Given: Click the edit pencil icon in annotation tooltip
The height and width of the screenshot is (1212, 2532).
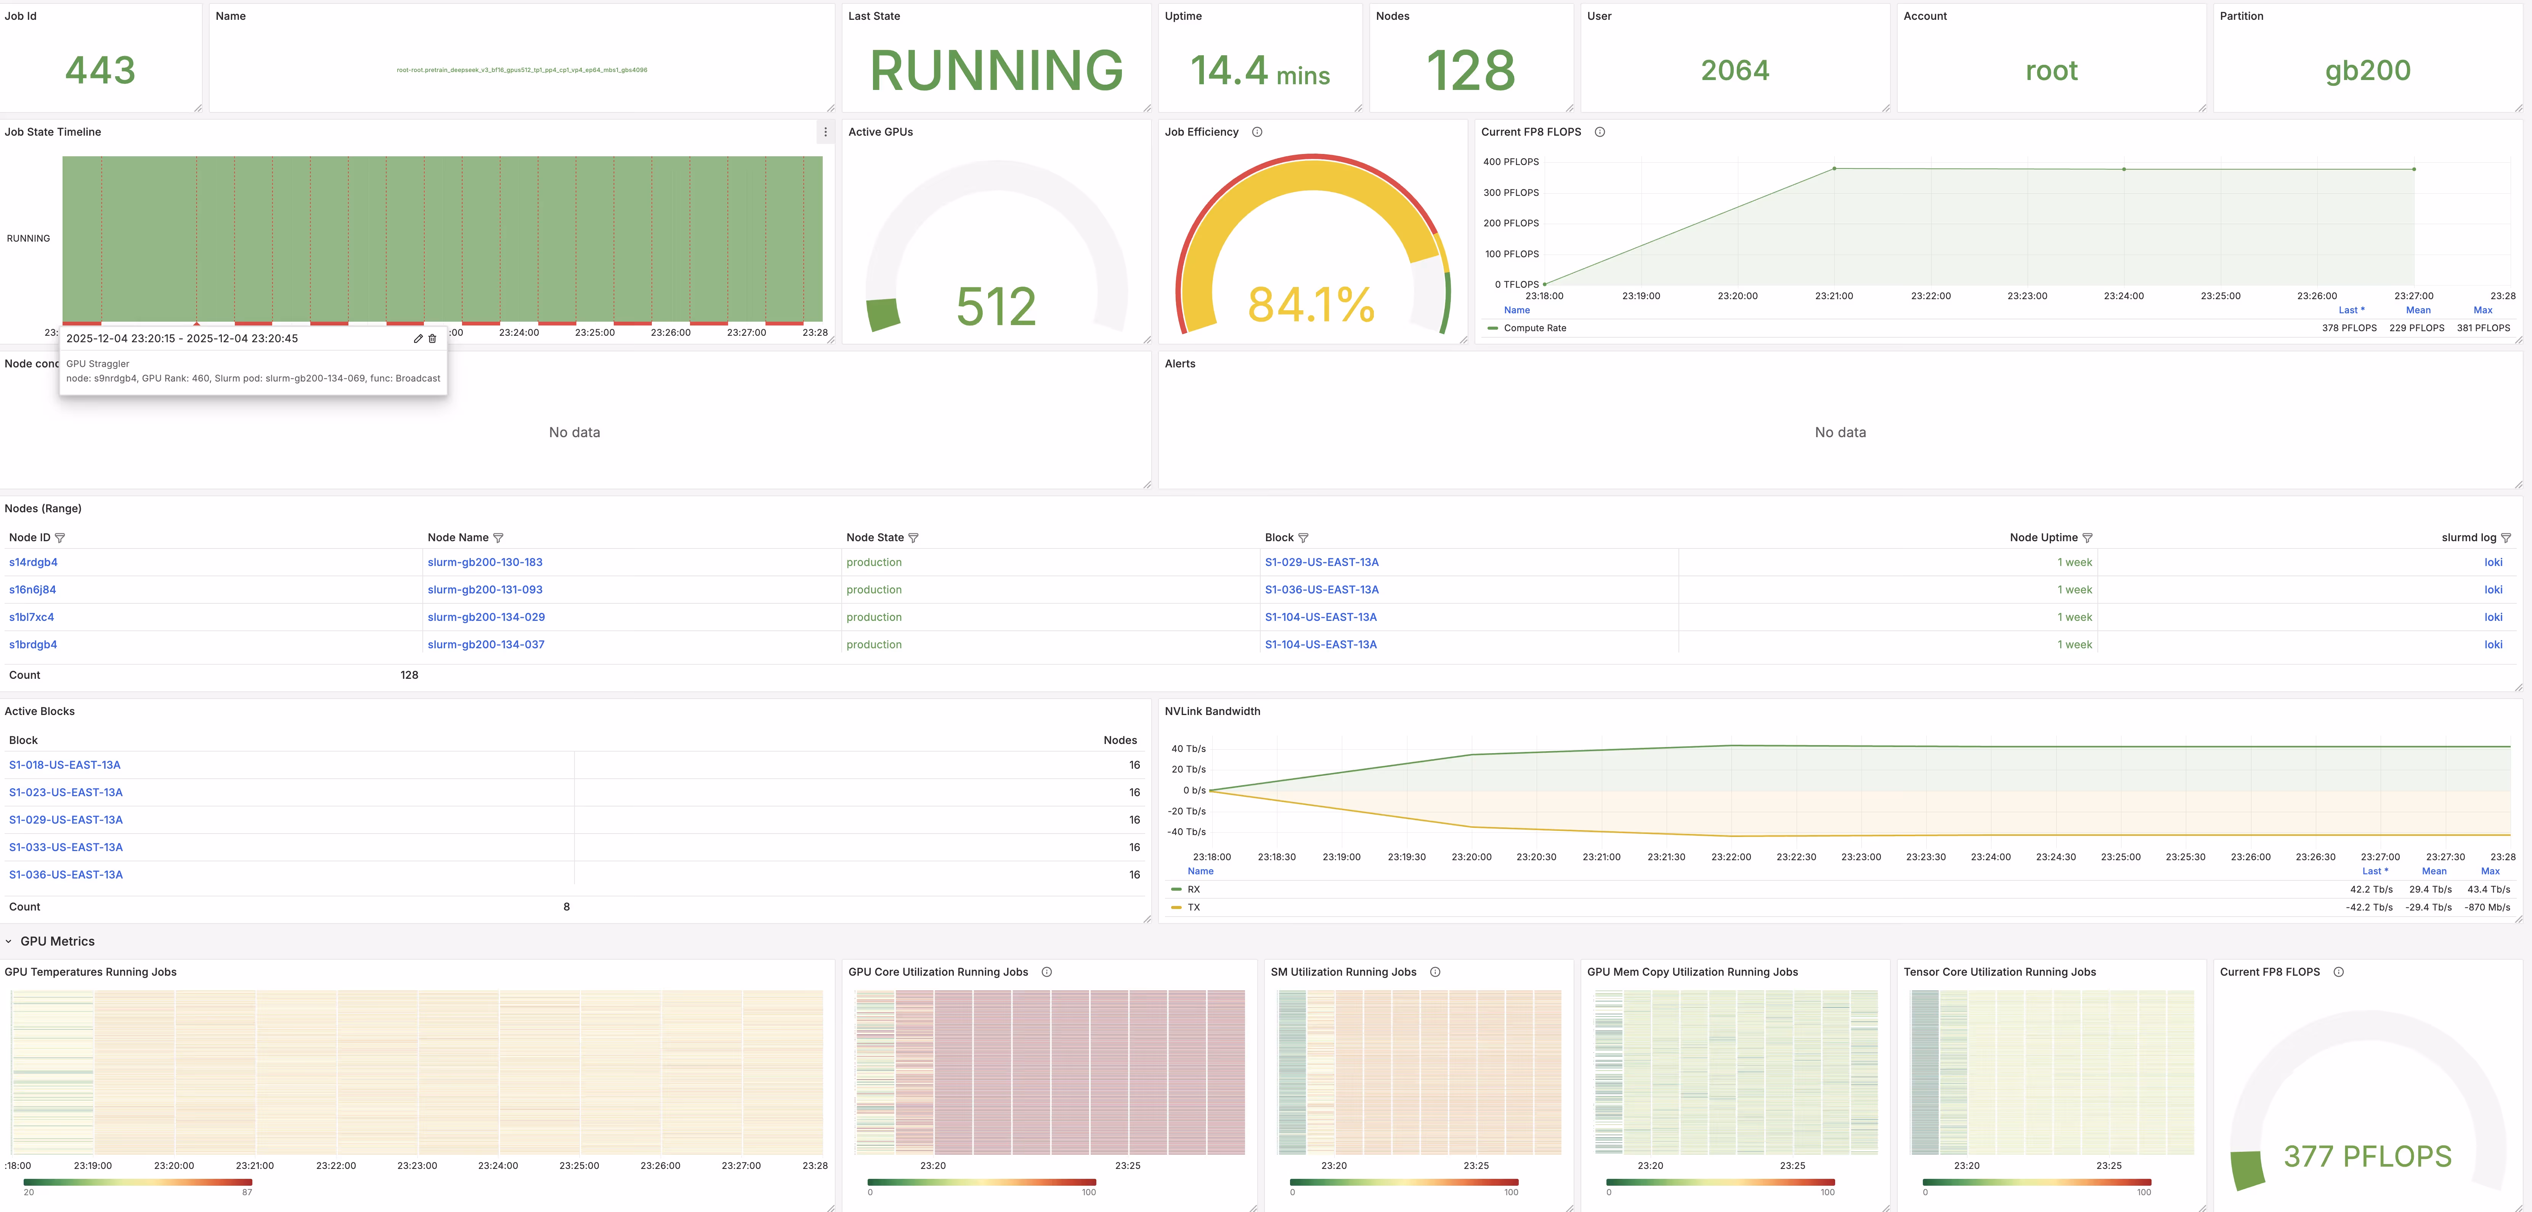Looking at the screenshot, I should point(418,338).
